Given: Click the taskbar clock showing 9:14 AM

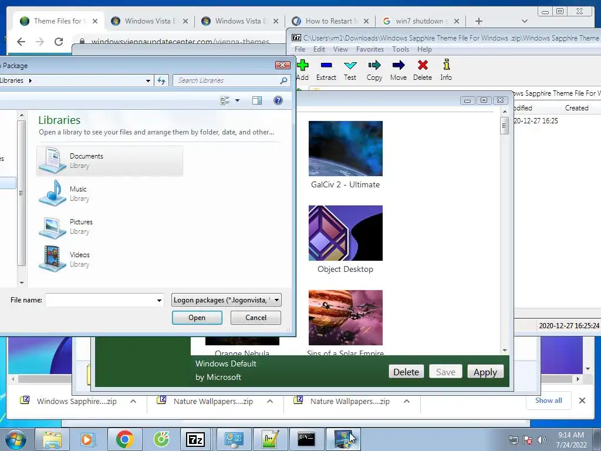Looking at the screenshot, I should tap(571, 440).
